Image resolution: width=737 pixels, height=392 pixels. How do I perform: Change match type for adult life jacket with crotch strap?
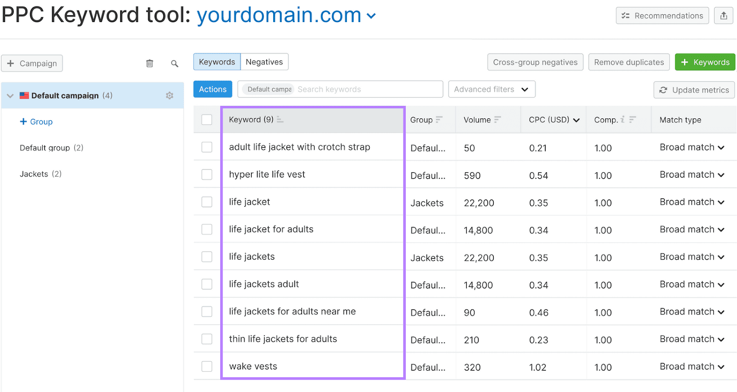692,147
